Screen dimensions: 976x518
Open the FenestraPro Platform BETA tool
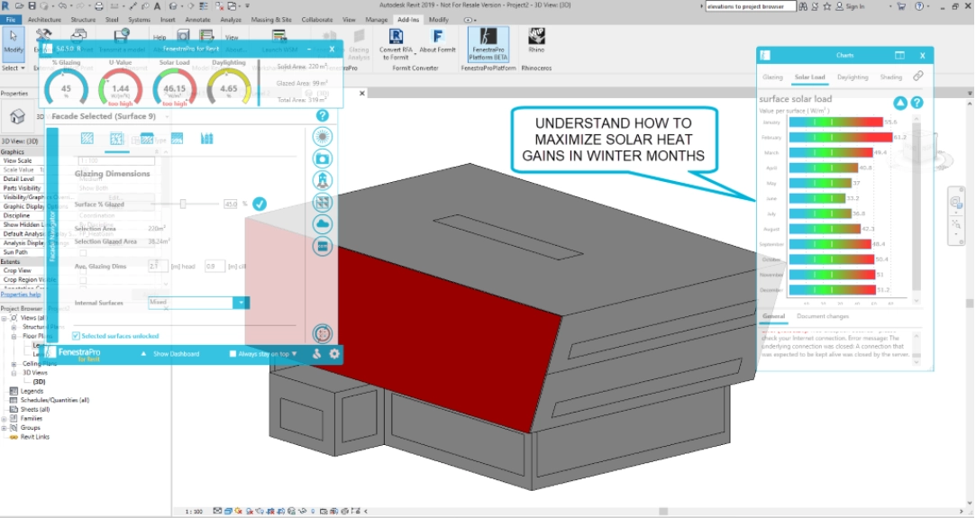[x=488, y=43]
